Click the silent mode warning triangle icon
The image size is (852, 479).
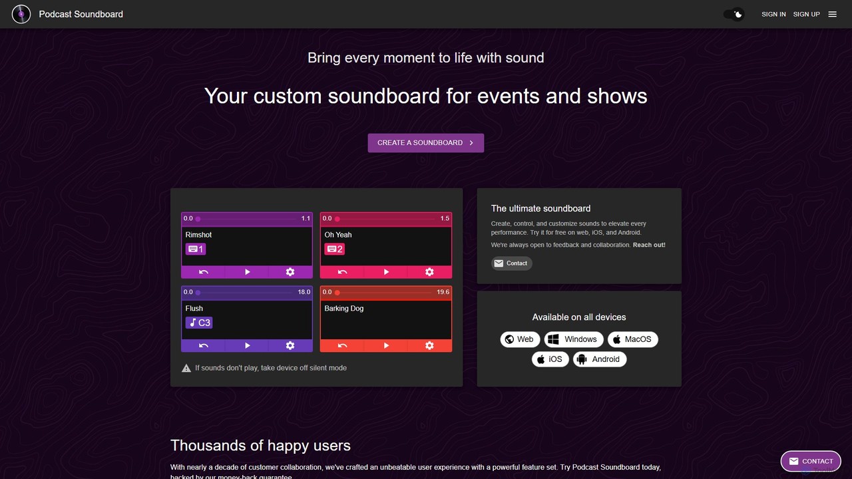click(186, 368)
